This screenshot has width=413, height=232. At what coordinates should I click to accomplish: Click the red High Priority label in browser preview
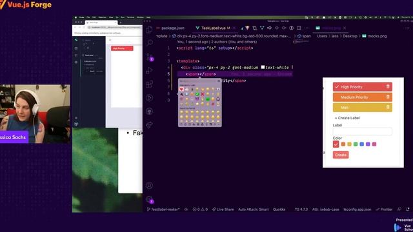coord(122,48)
